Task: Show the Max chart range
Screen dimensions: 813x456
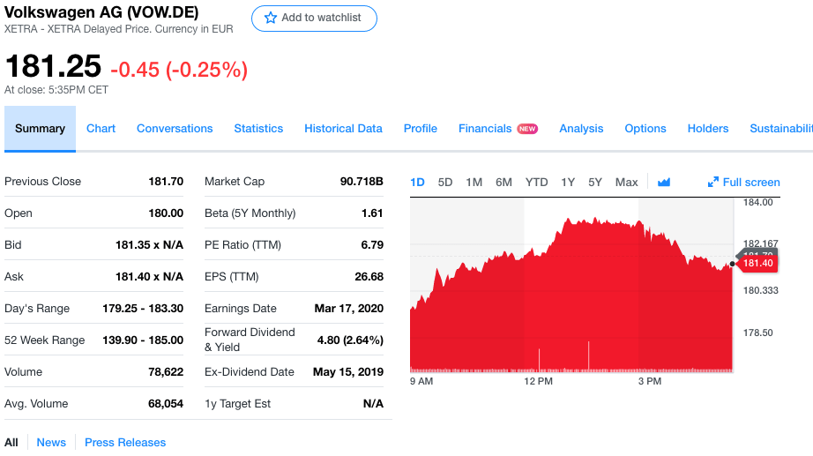Action: (626, 183)
